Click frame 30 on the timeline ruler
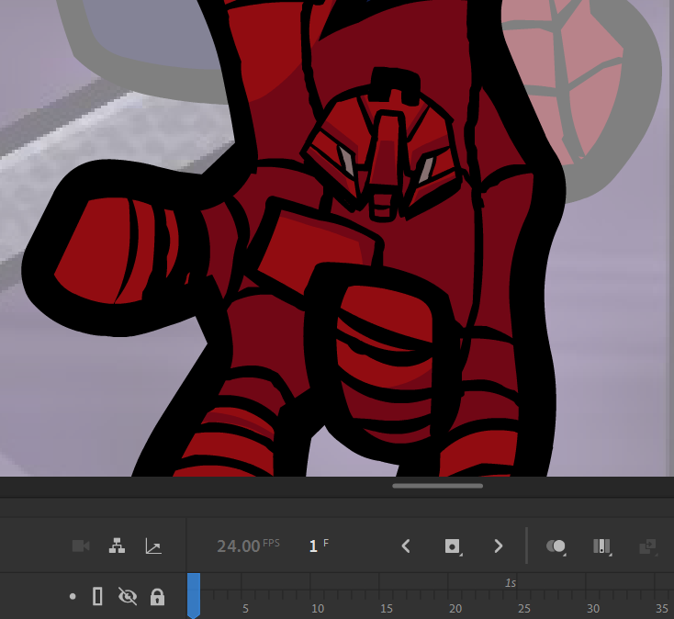Image resolution: width=674 pixels, height=619 pixels. point(593,608)
